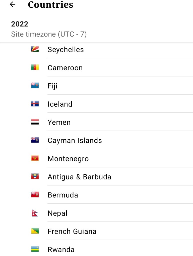
Task: Select Bermuda from the list
Action: tap(63, 195)
